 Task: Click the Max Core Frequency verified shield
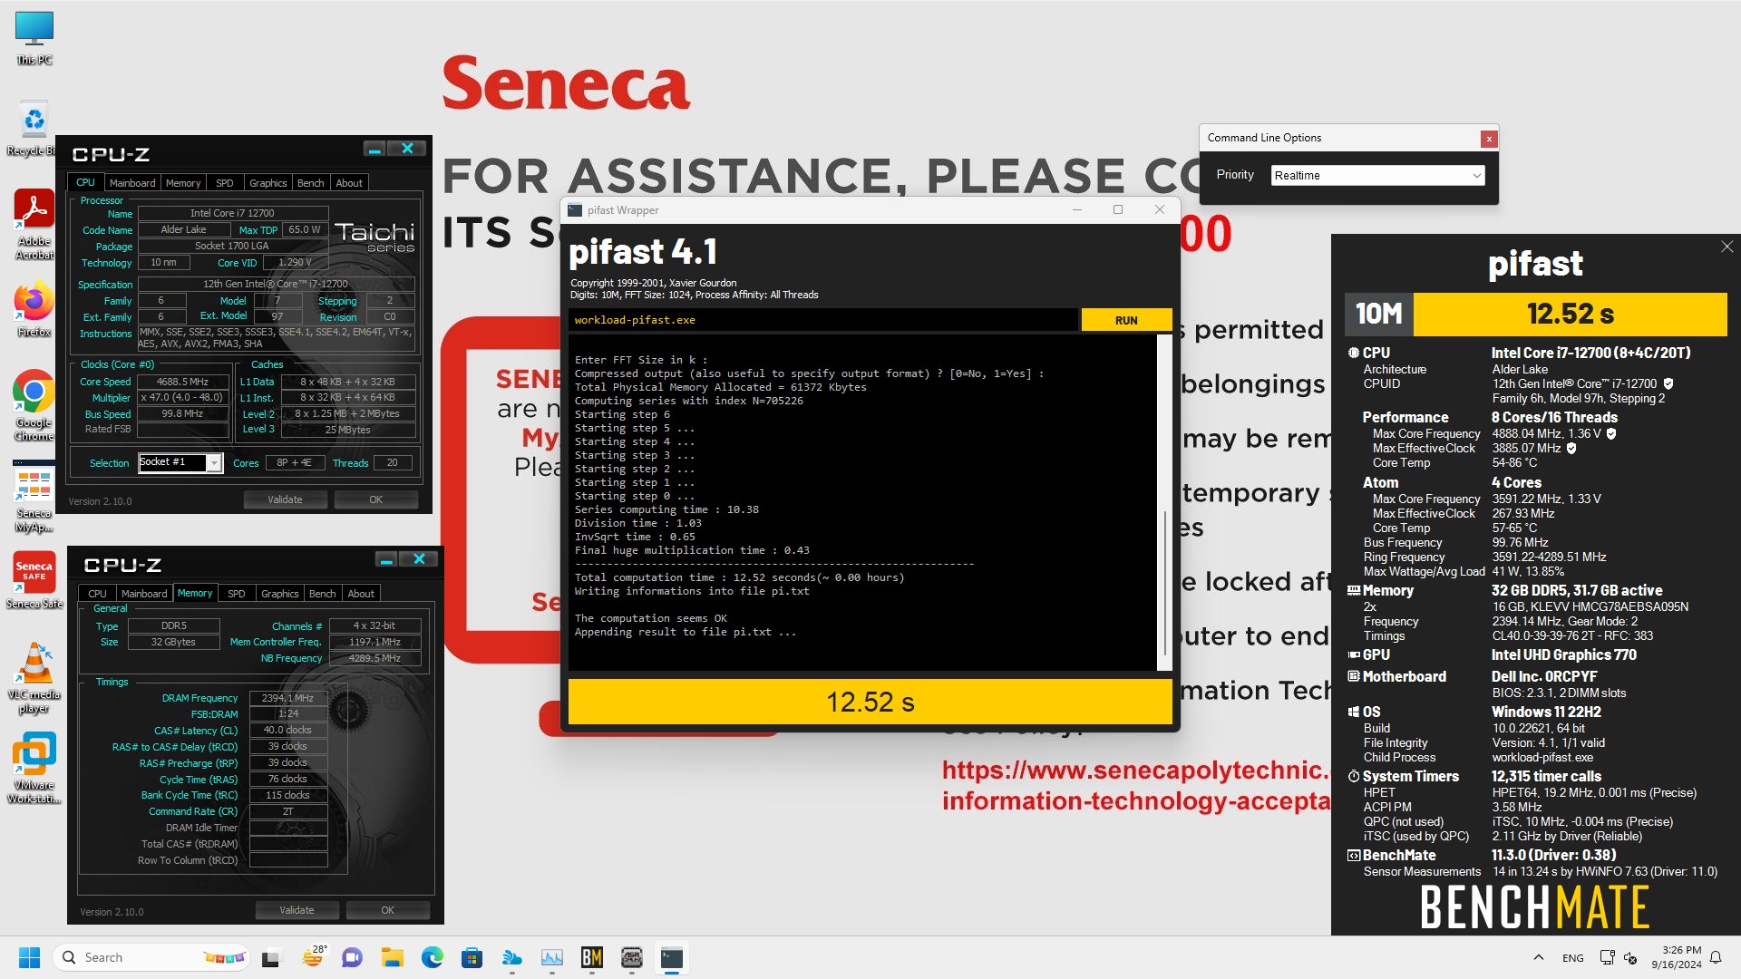1611,433
